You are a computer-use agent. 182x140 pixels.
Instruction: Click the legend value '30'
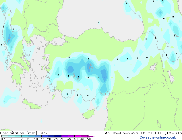click(x=62, y=139)
